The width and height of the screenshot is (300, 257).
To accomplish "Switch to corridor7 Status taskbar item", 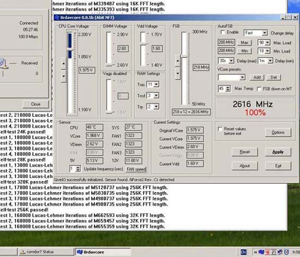I will click(x=46, y=252).
